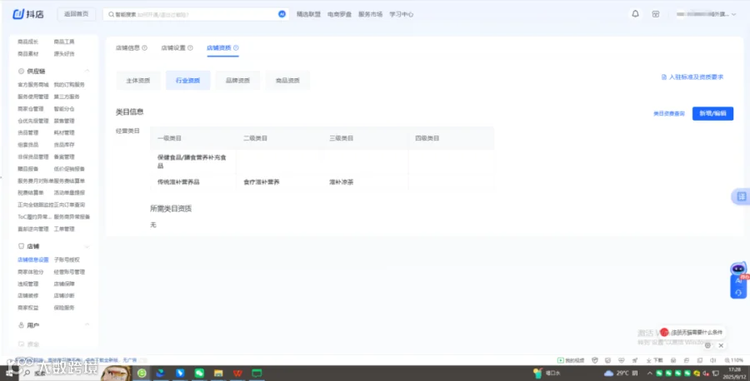Collapse the 供应链 sidebar section

(87, 72)
